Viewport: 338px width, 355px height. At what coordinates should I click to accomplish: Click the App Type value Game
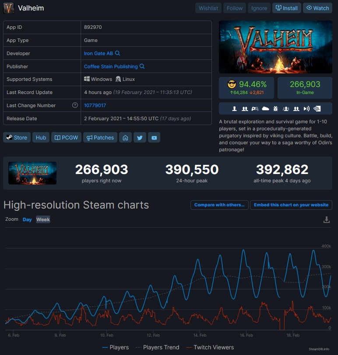coord(91,40)
